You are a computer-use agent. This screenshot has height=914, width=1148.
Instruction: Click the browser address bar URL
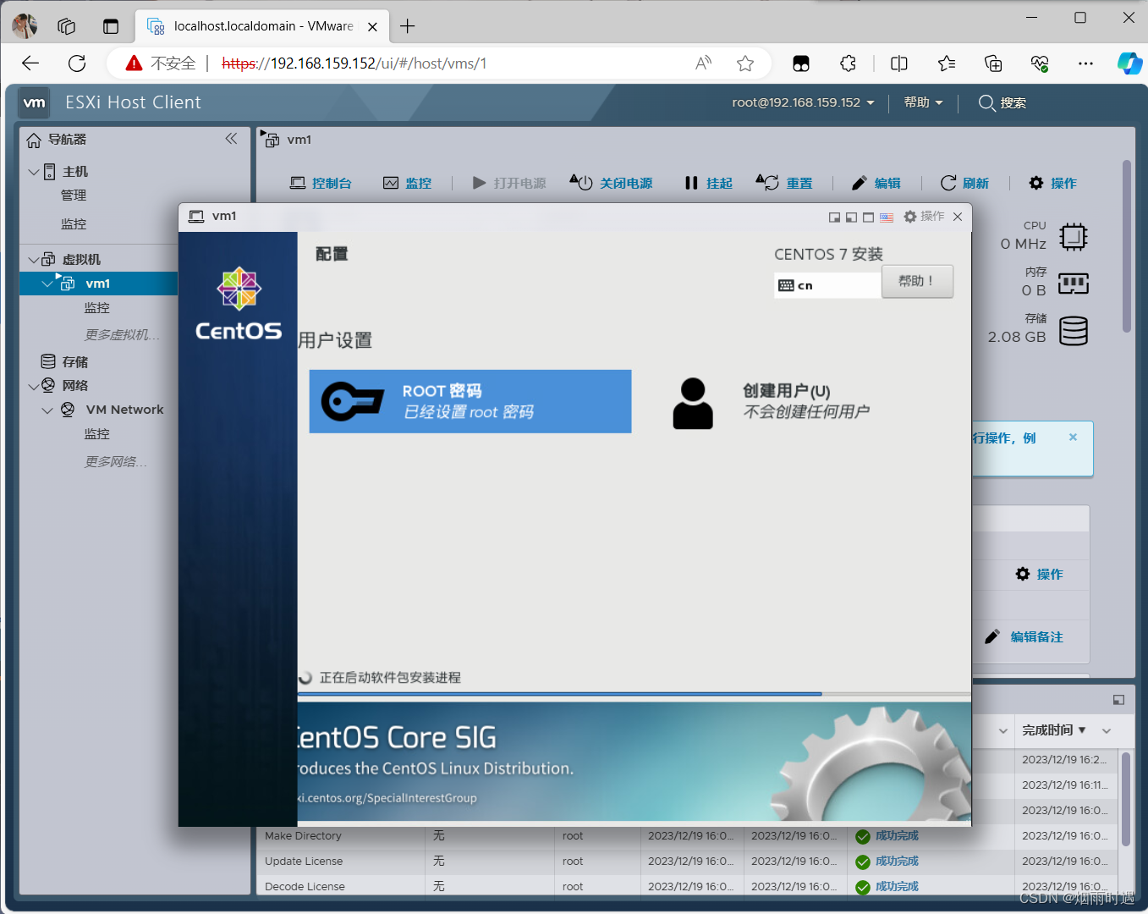click(354, 63)
